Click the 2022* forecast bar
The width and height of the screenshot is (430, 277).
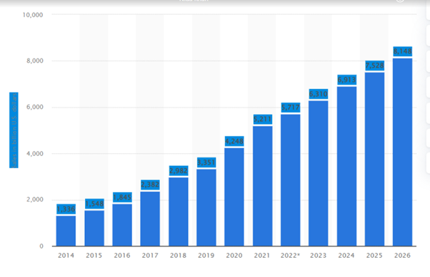pos(291,180)
